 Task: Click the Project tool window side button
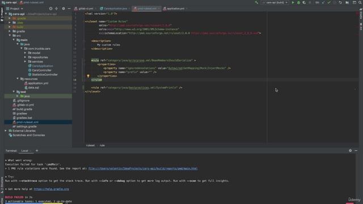[2, 14]
